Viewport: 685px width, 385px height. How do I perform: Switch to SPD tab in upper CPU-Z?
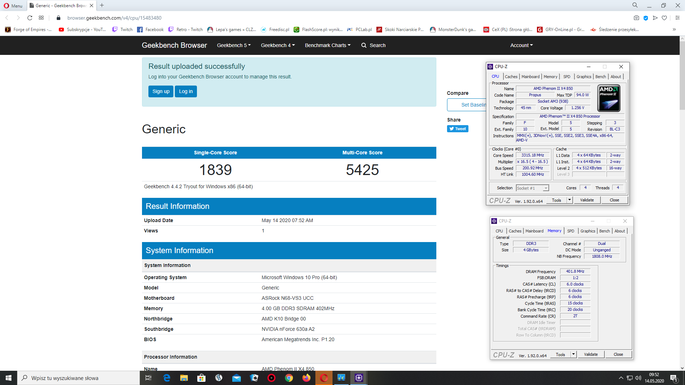click(567, 77)
